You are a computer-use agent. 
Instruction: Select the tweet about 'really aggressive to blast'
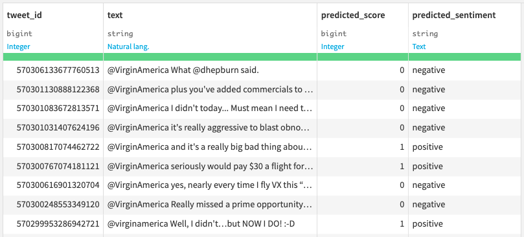(211, 128)
